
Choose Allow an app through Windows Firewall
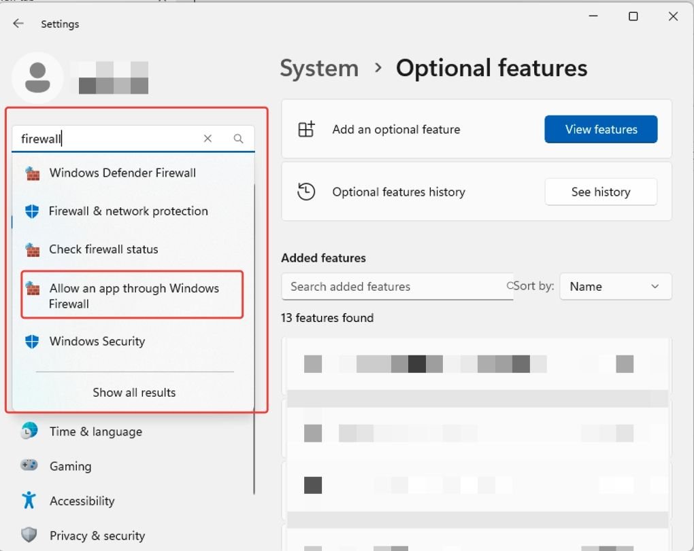pos(133,295)
